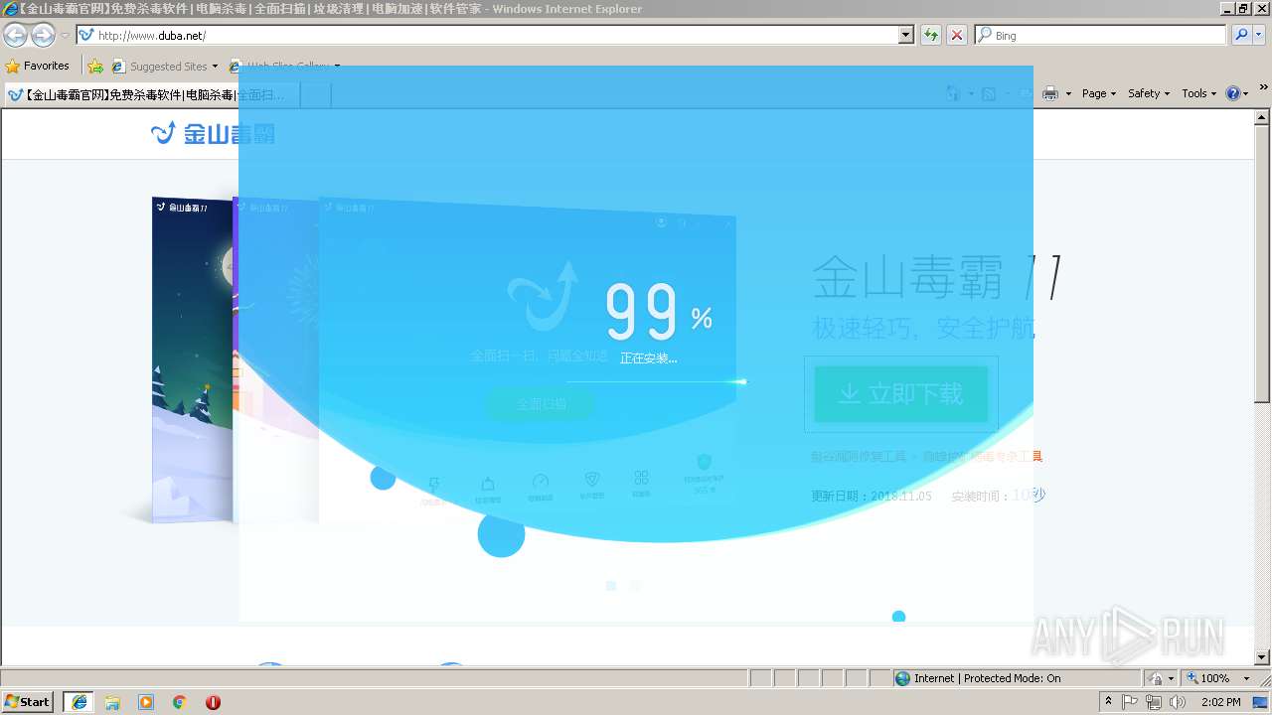Click the scrollbar up arrow

(x=1263, y=116)
